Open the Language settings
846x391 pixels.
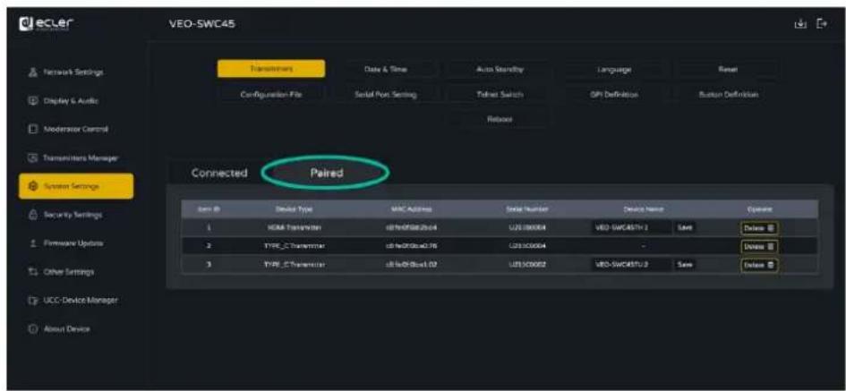(613, 69)
